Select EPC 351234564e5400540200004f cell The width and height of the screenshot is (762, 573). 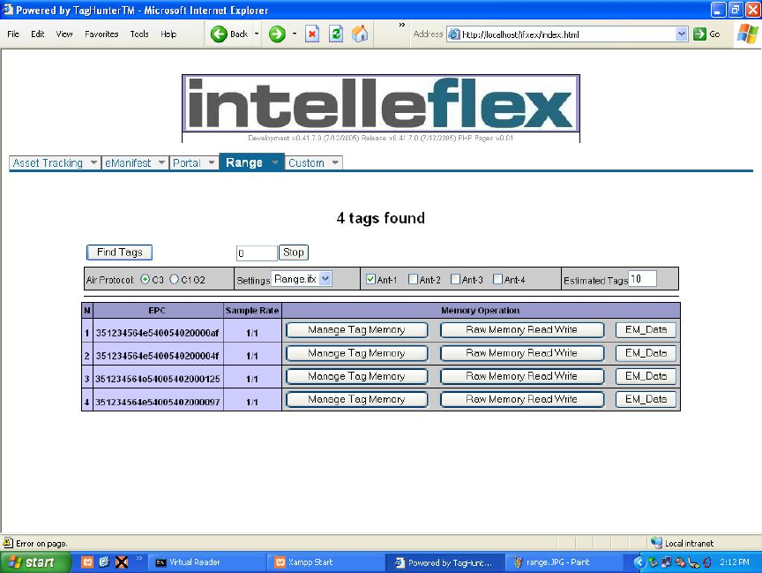point(158,356)
